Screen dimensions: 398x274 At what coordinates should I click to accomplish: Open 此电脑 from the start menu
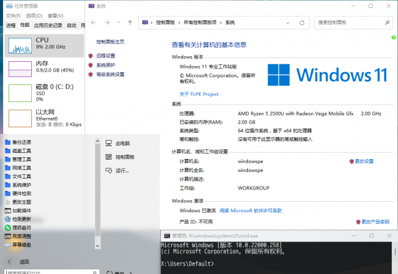tap(118, 144)
